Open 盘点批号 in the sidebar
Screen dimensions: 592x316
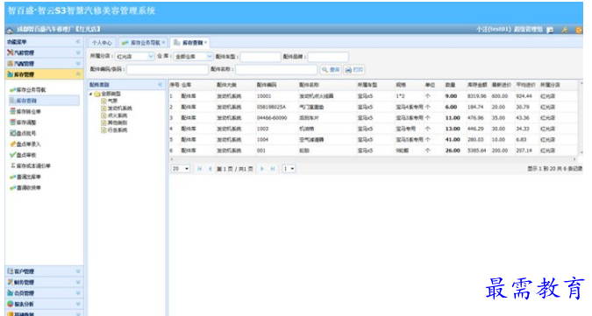point(23,133)
